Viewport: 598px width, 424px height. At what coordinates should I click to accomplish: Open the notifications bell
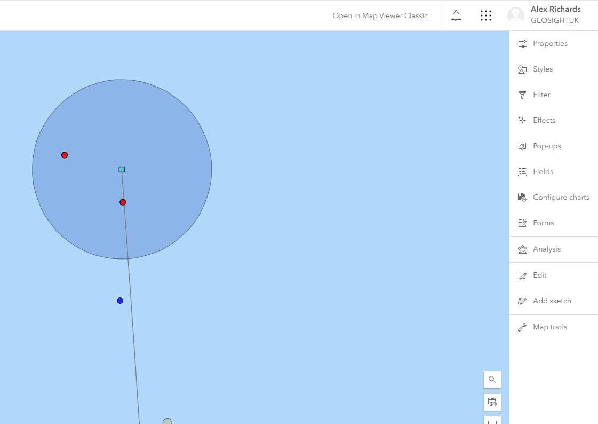point(456,15)
